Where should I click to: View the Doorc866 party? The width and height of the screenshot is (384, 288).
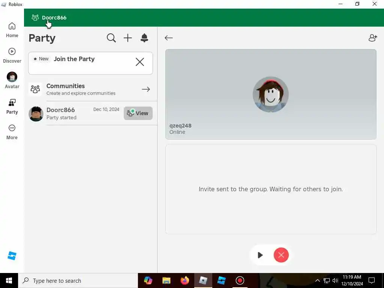pos(138,113)
